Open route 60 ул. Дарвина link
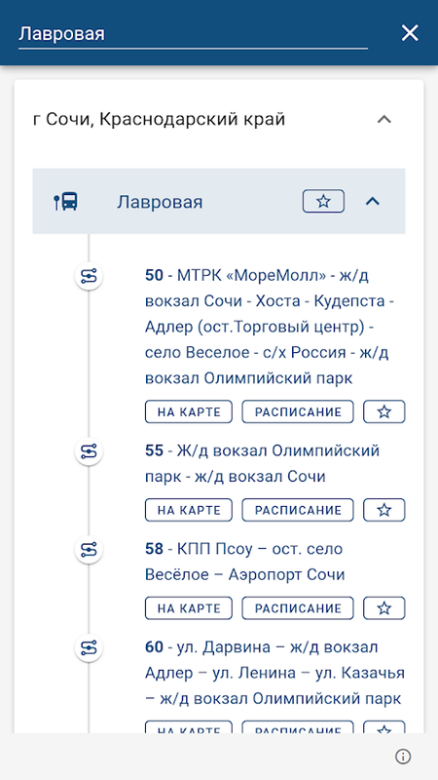 274,673
